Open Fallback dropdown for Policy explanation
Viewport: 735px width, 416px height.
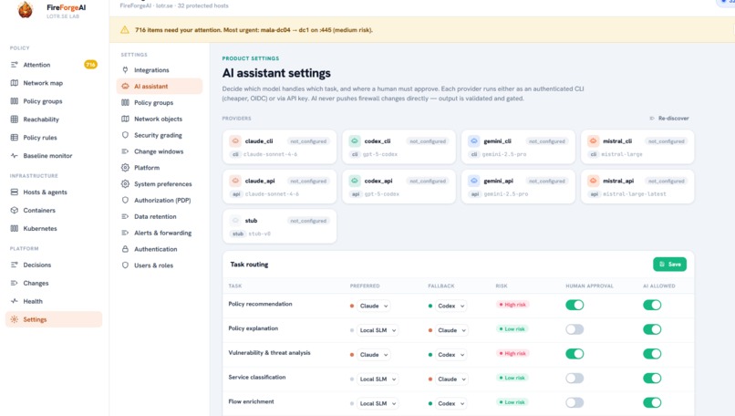point(451,330)
